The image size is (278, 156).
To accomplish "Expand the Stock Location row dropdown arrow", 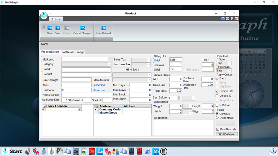I will click(x=80, y=109).
